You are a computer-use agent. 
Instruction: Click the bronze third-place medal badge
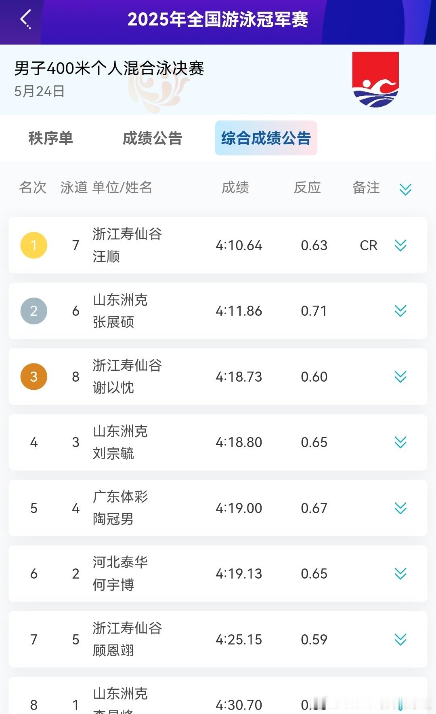point(34,377)
